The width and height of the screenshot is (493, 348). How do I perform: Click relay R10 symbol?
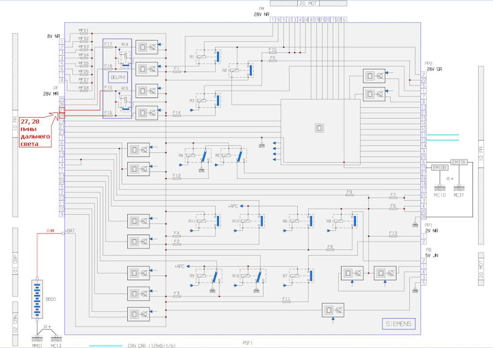[253, 276]
